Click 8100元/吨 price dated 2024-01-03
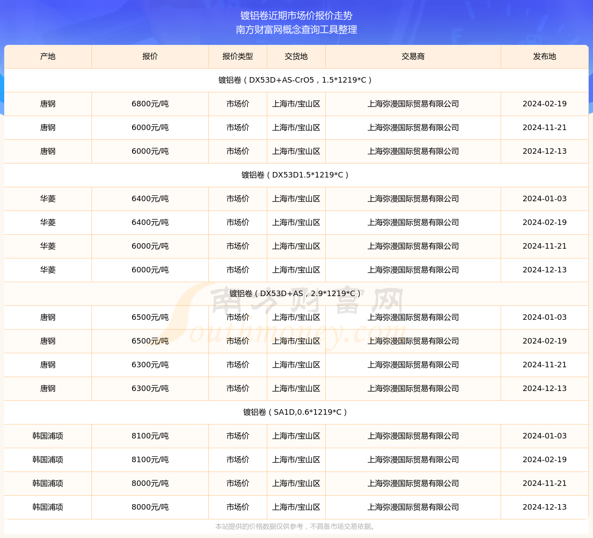This screenshot has height=538, width=593. [150, 436]
